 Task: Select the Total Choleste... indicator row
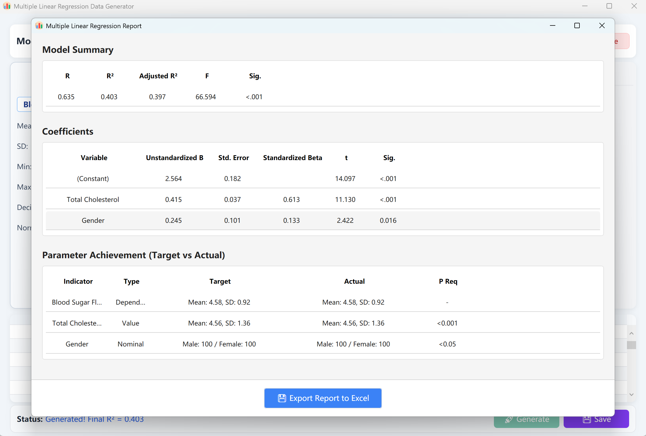[323, 323]
